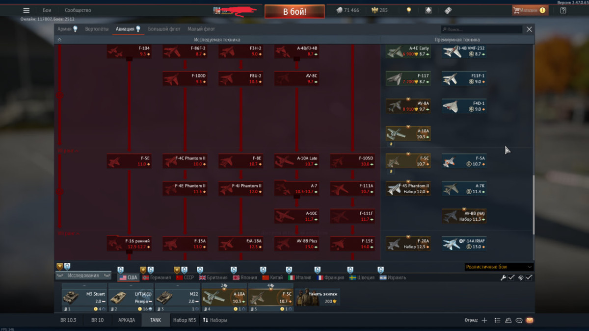Viewport: 589px width, 331px height.
Task: Open the chat bubble icon
Action: click(519, 320)
